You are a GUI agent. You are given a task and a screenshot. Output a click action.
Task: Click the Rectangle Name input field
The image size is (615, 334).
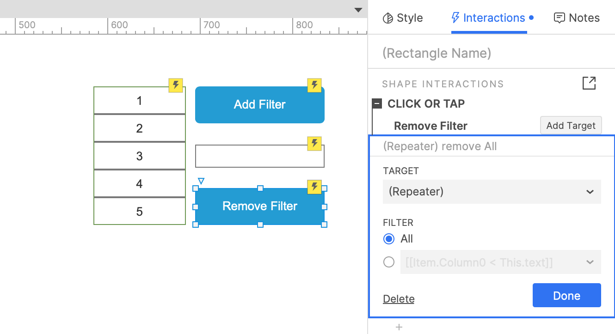pyautogui.click(x=490, y=53)
